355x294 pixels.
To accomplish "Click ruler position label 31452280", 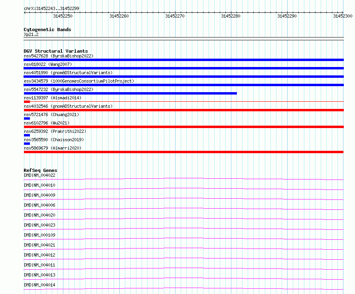I will pyautogui.click(x=231, y=16).
